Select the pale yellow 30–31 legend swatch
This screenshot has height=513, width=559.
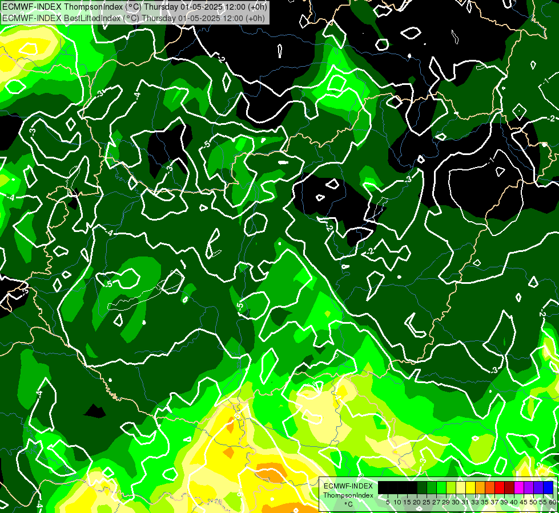point(461,487)
